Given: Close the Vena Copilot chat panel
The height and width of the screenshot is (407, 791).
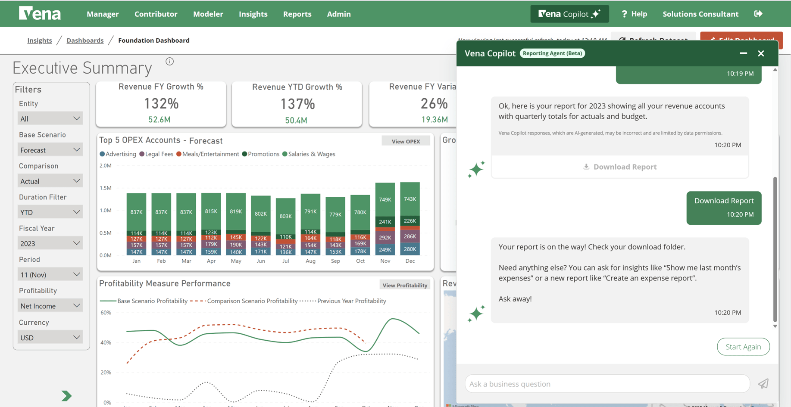Looking at the screenshot, I should coord(761,53).
